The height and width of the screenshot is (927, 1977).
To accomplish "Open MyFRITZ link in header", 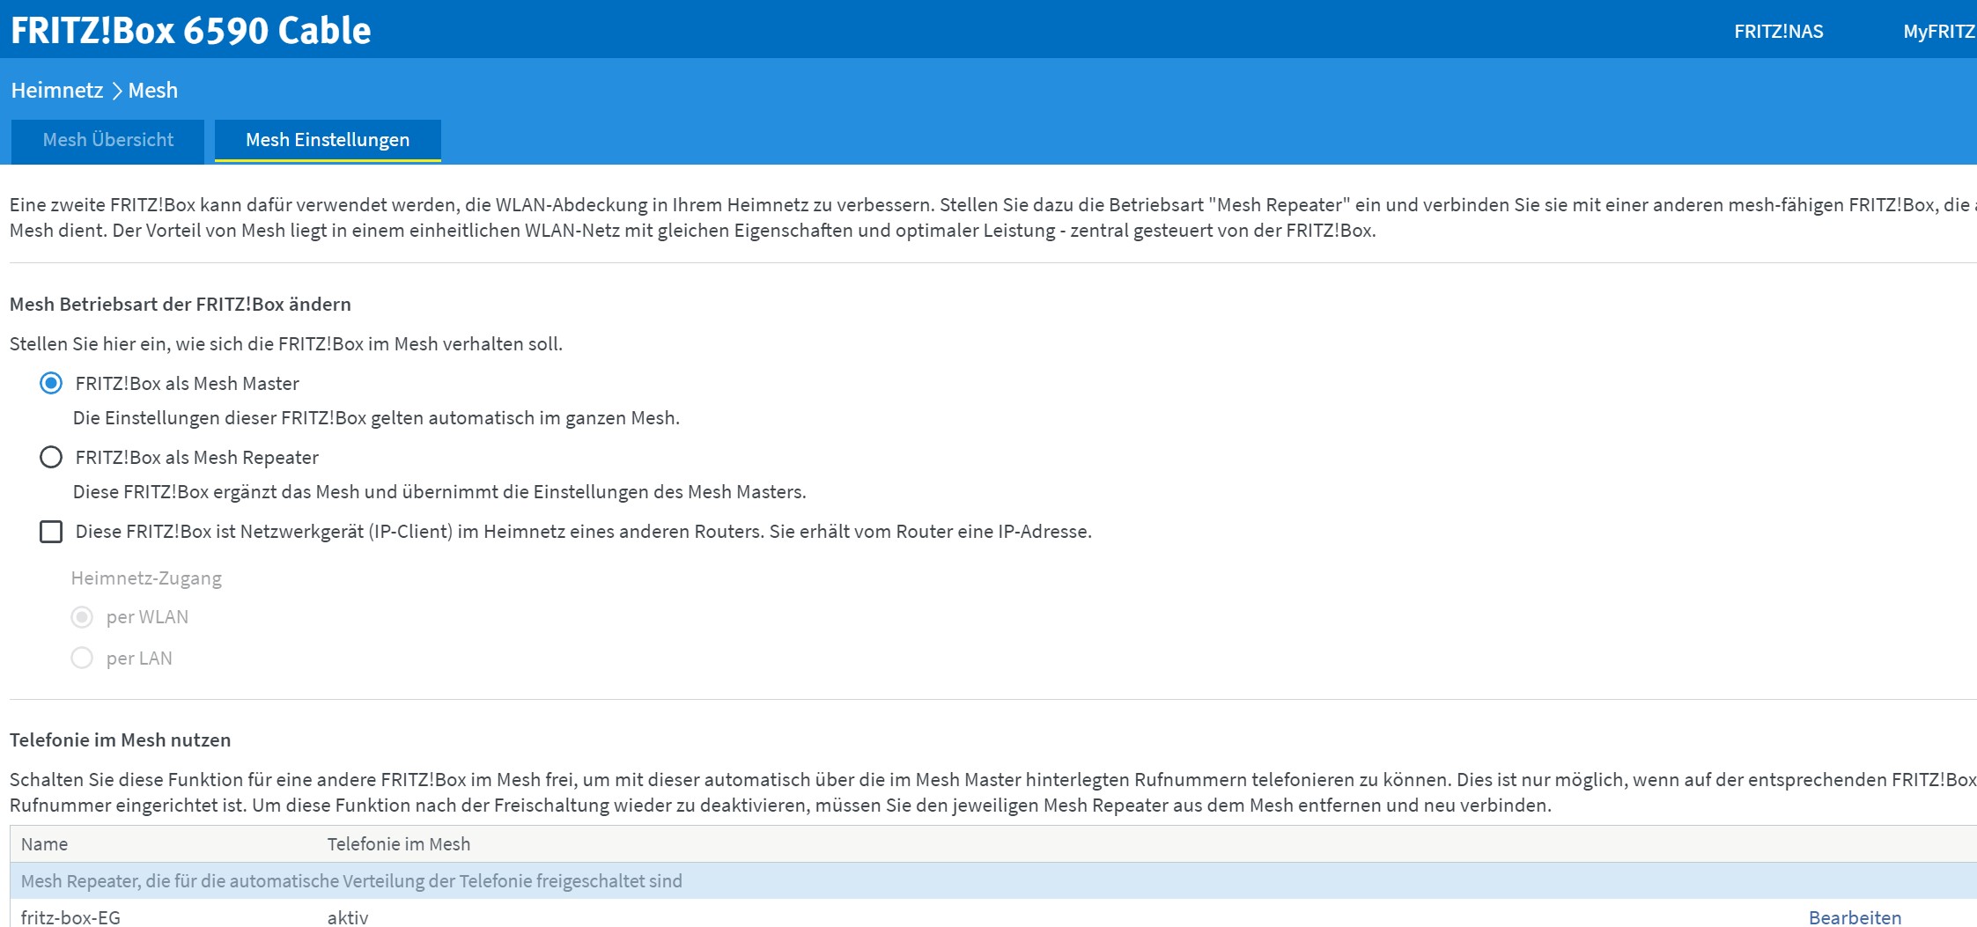I will [x=1939, y=32].
